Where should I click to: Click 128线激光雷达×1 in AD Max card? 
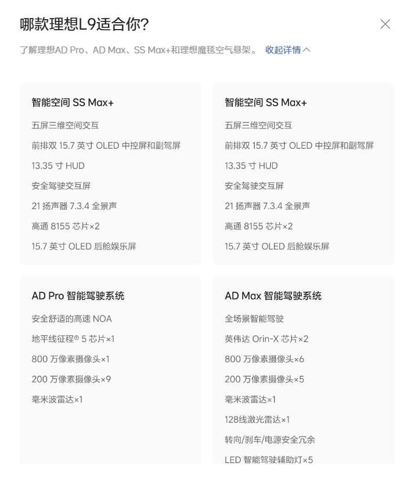tap(257, 420)
